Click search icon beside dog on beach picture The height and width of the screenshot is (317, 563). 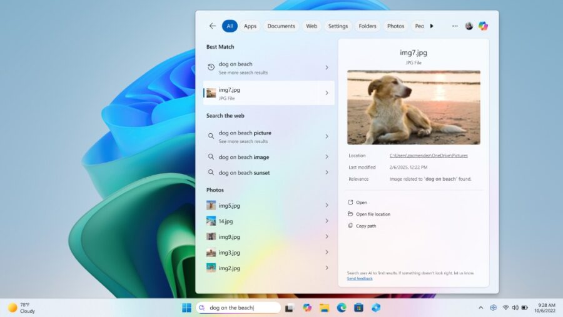point(211,136)
